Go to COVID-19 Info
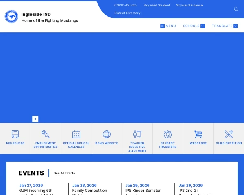The image size is (244, 195). pyautogui.click(x=126, y=6)
